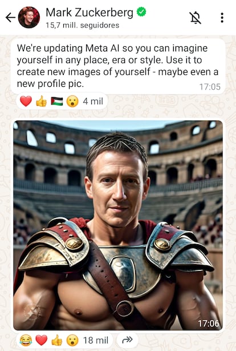The height and width of the screenshot is (351, 236).
Task: Tap the surprised face reaction under the image
Action: pos(72,341)
